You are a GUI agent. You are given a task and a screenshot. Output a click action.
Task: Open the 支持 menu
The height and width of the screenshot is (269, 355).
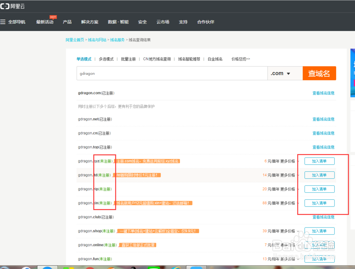(183, 22)
